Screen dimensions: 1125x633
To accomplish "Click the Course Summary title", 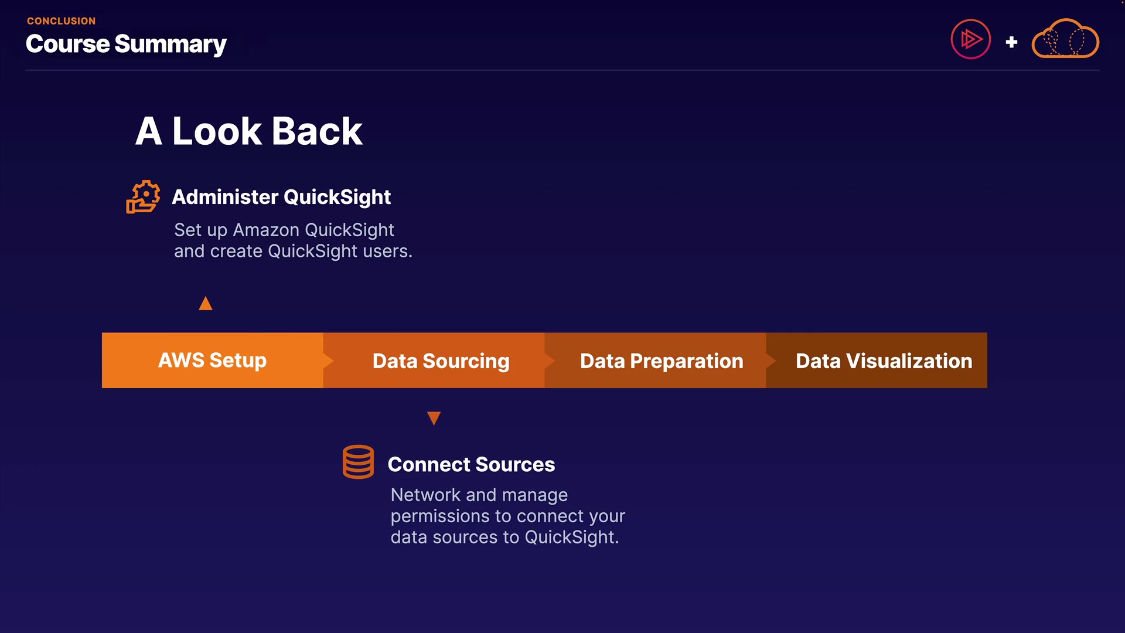I will coord(126,45).
